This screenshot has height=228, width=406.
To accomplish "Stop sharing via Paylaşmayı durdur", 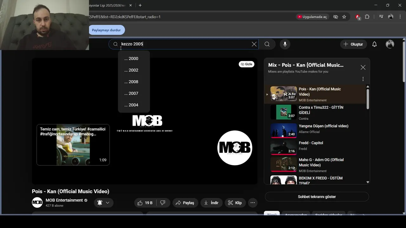I will 106,30.
